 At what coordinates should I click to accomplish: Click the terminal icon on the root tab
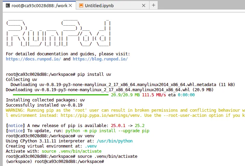tap(8, 5)
